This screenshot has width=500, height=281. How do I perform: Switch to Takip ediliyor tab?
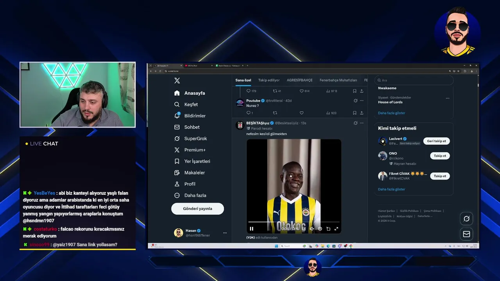point(269,80)
